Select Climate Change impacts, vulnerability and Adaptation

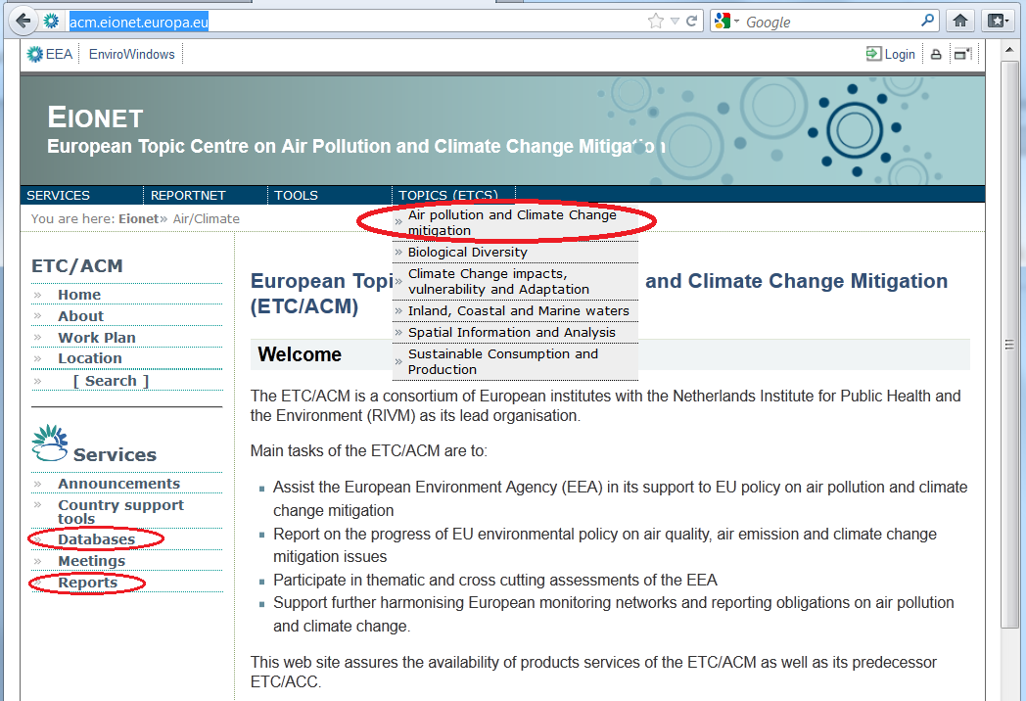(x=515, y=281)
